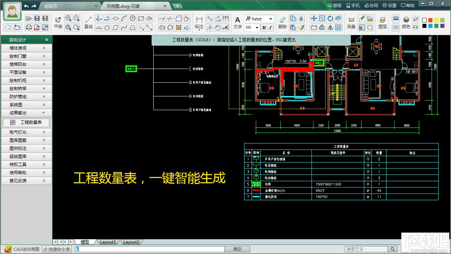Viewport: 451px width, 254px height.
Task: Click the 确定 button
Action: tap(237, 249)
